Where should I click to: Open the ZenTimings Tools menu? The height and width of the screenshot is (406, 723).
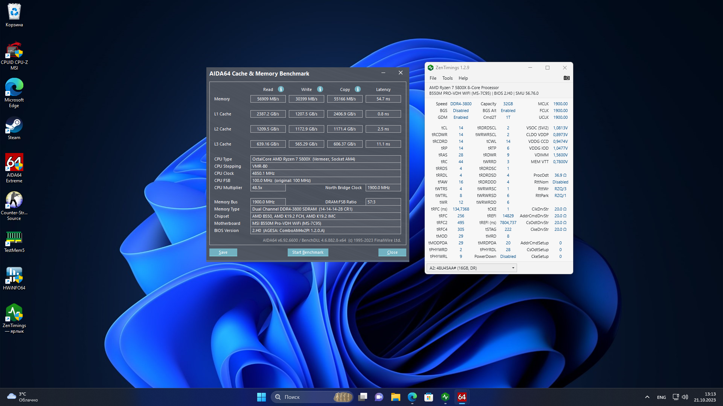[447, 78]
